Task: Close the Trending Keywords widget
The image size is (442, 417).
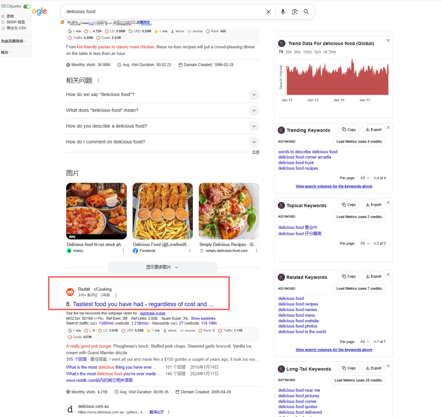Action: [388, 128]
